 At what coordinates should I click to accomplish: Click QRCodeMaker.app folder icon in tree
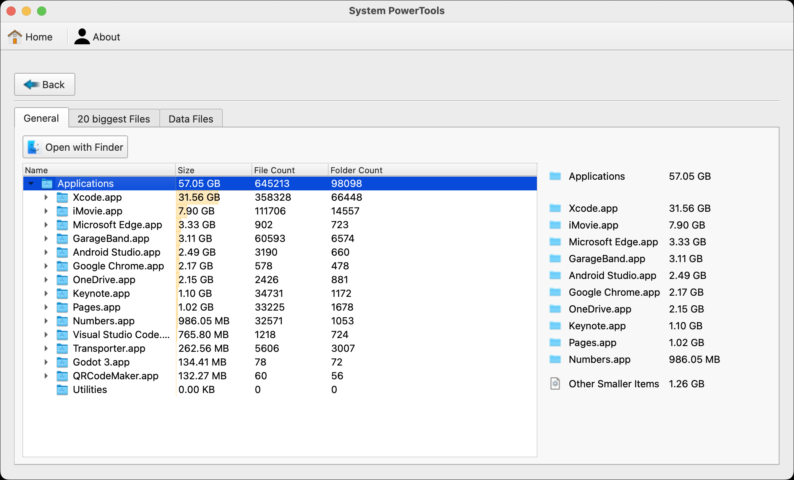click(62, 376)
